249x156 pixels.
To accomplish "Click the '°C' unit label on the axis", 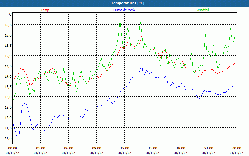I will click(x=10, y=14).
